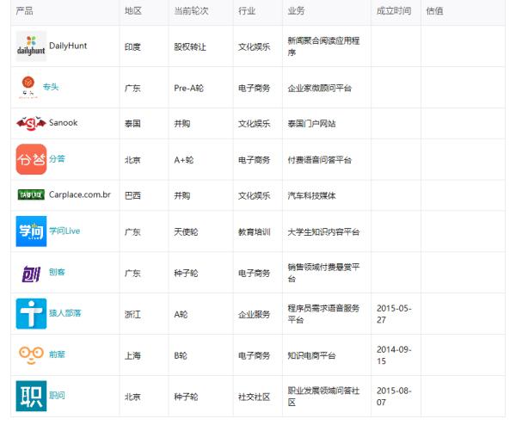The height and width of the screenshot is (425, 516).
Task: Click 上海 region cell
Action: pos(132,355)
